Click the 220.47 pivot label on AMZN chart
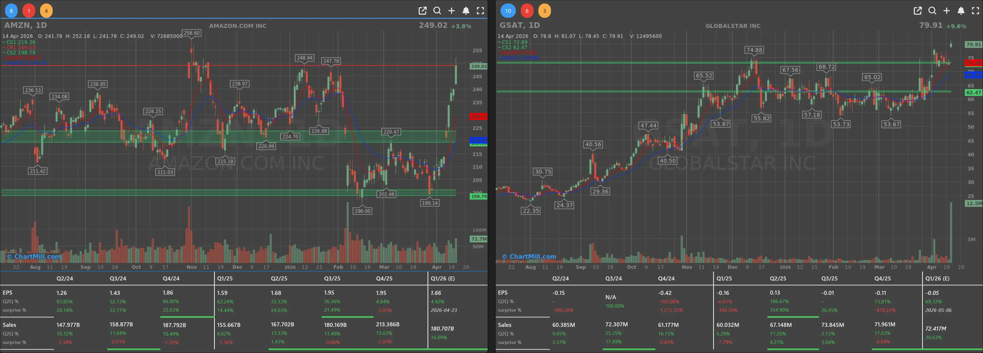Screen dimensions: 983x353 point(391,132)
